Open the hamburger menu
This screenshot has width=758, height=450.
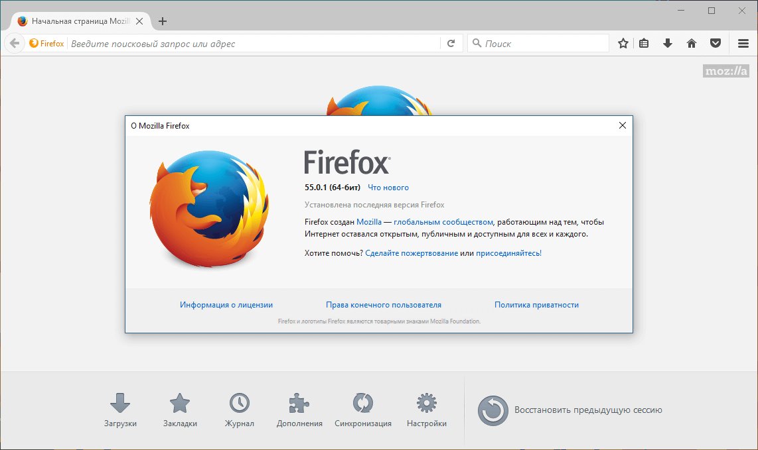coord(743,44)
